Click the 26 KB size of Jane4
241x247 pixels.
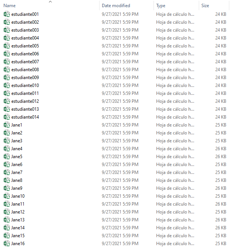point(221,149)
